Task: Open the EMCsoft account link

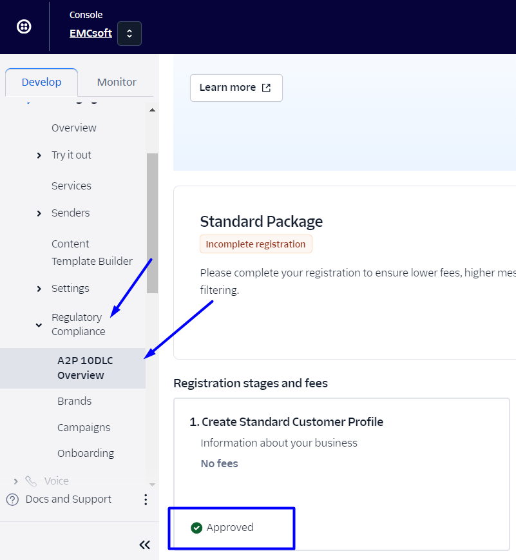Action: pyautogui.click(x=90, y=33)
